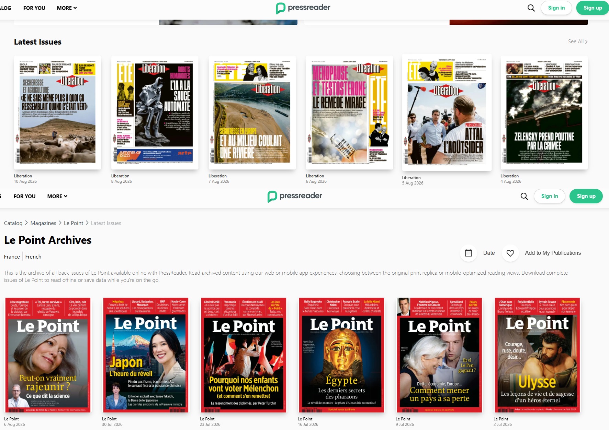The width and height of the screenshot is (609, 430).
Task: Click the '2 Jul 2026' date under Le Point
Action: 503,425
